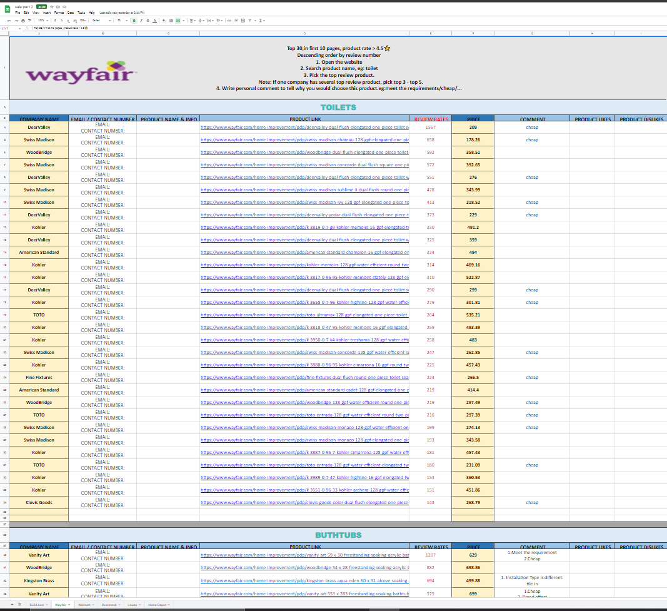The height and width of the screenshot is (611, 667).
Task: Open the horizontal align dropdown
Action: click(x=193, y=21)
